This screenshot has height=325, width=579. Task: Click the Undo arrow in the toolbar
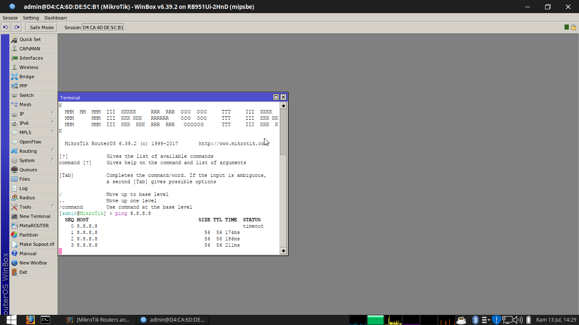click(6, 28)
